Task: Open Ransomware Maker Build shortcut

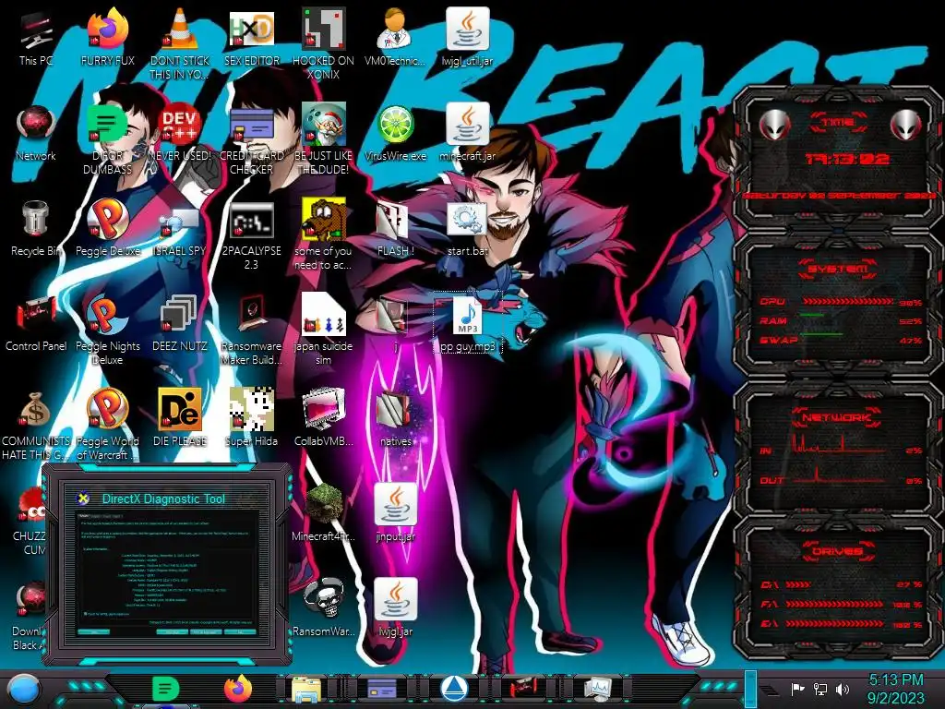Action: [251, 330]
